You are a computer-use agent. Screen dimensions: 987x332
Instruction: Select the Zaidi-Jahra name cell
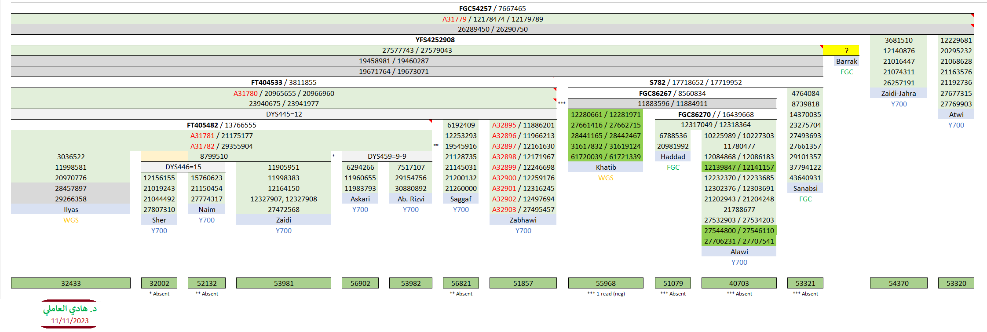898,93
